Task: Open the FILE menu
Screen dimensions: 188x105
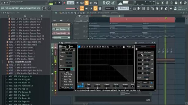Action: tap(3, 8)
